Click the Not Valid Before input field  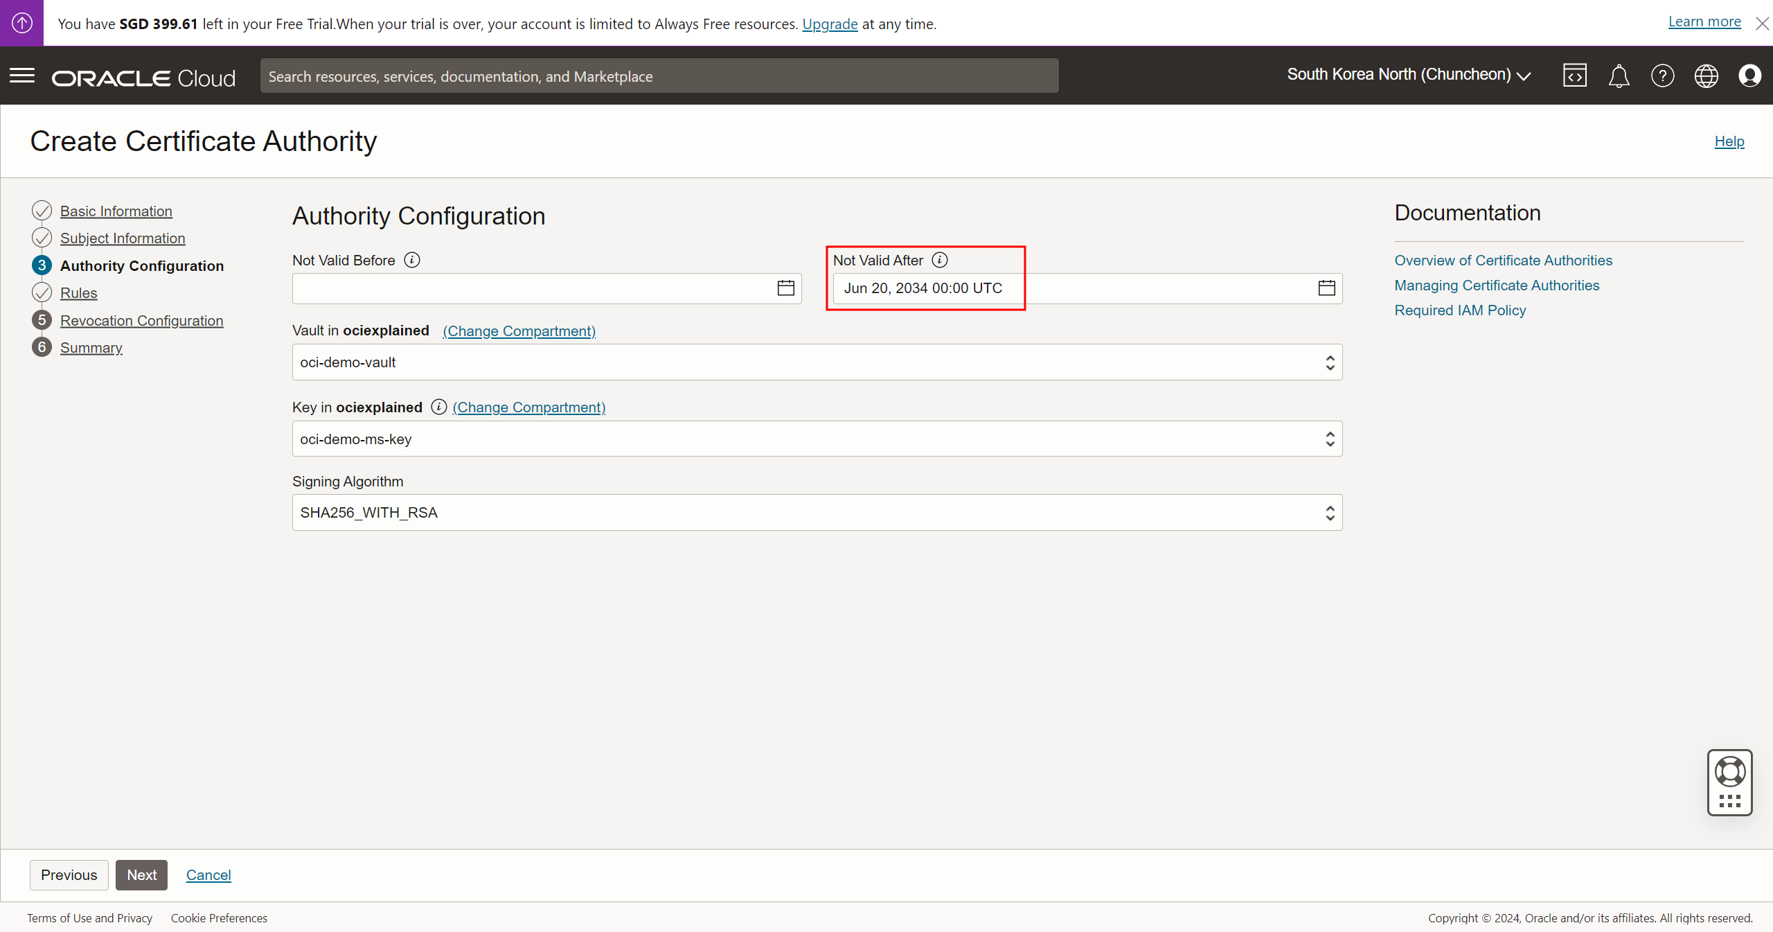533,288
